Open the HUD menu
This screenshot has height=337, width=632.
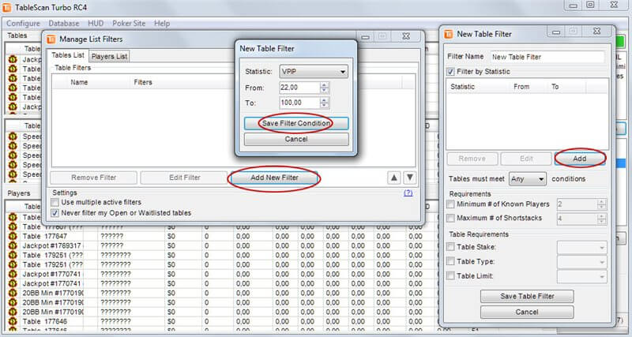click(x=96, y=23)
